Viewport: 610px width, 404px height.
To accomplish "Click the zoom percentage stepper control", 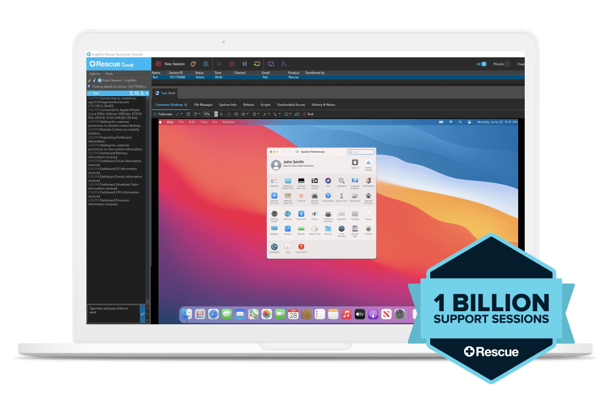I will pos(215,114).
